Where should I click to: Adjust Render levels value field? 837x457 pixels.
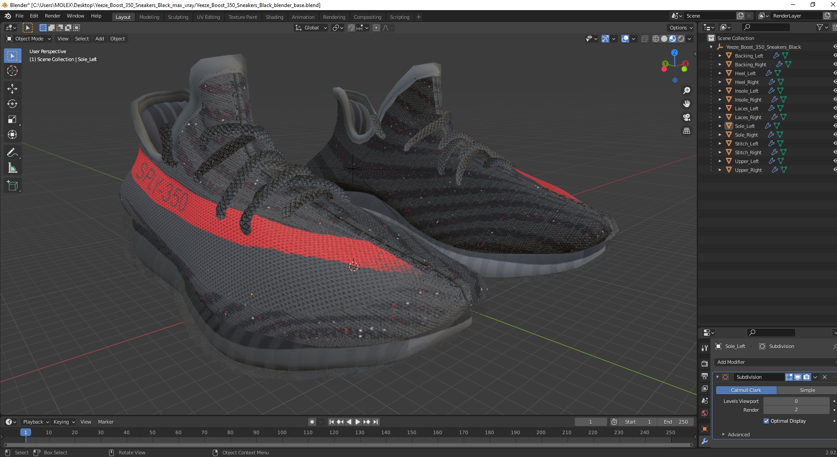pos(796,410)
